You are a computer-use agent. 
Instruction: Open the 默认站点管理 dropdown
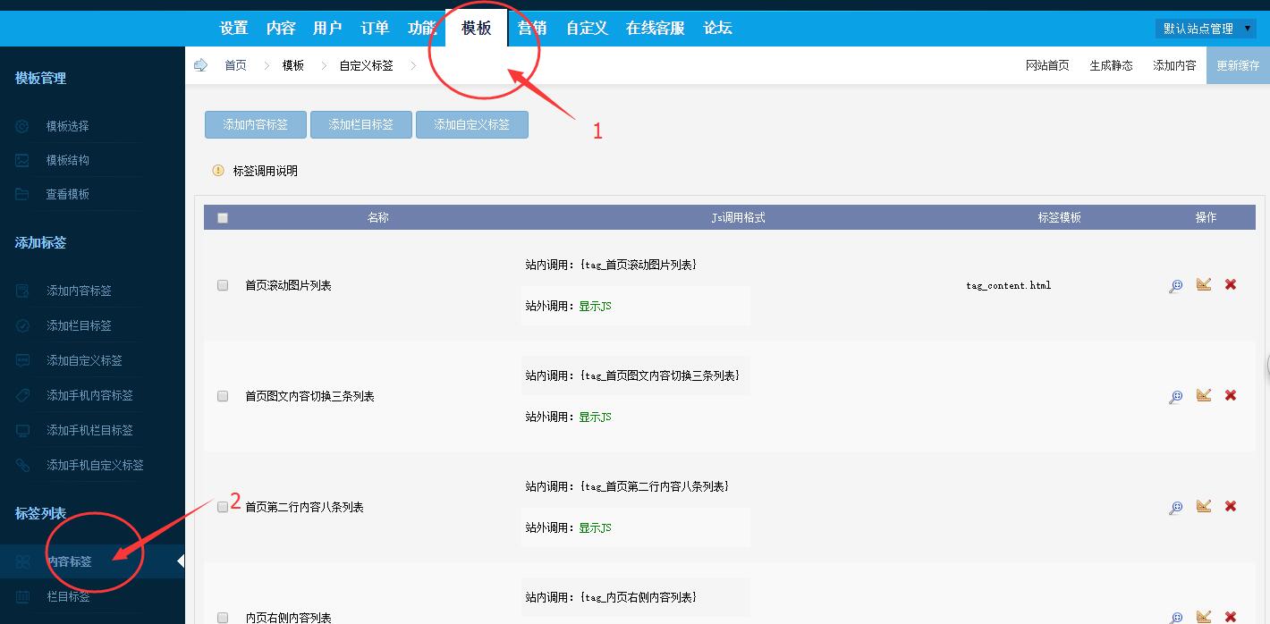[1205, 28]
